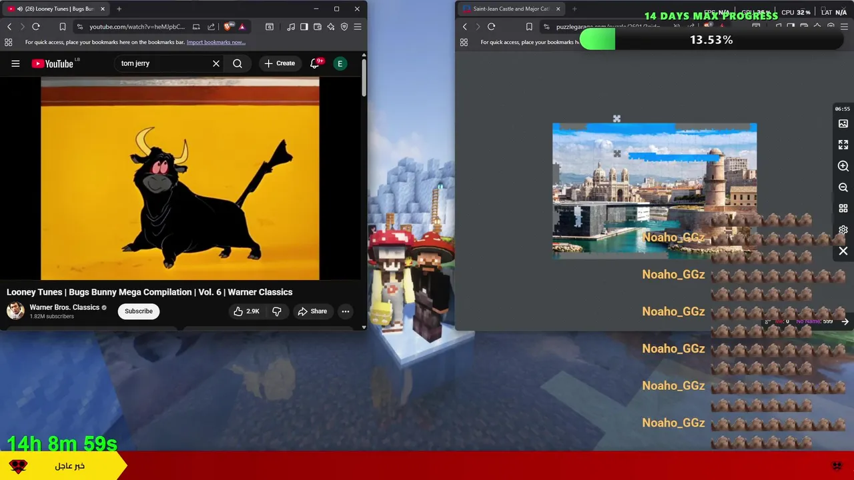Click the youtube.com address bar
The image size is (854, 480).
137,27
